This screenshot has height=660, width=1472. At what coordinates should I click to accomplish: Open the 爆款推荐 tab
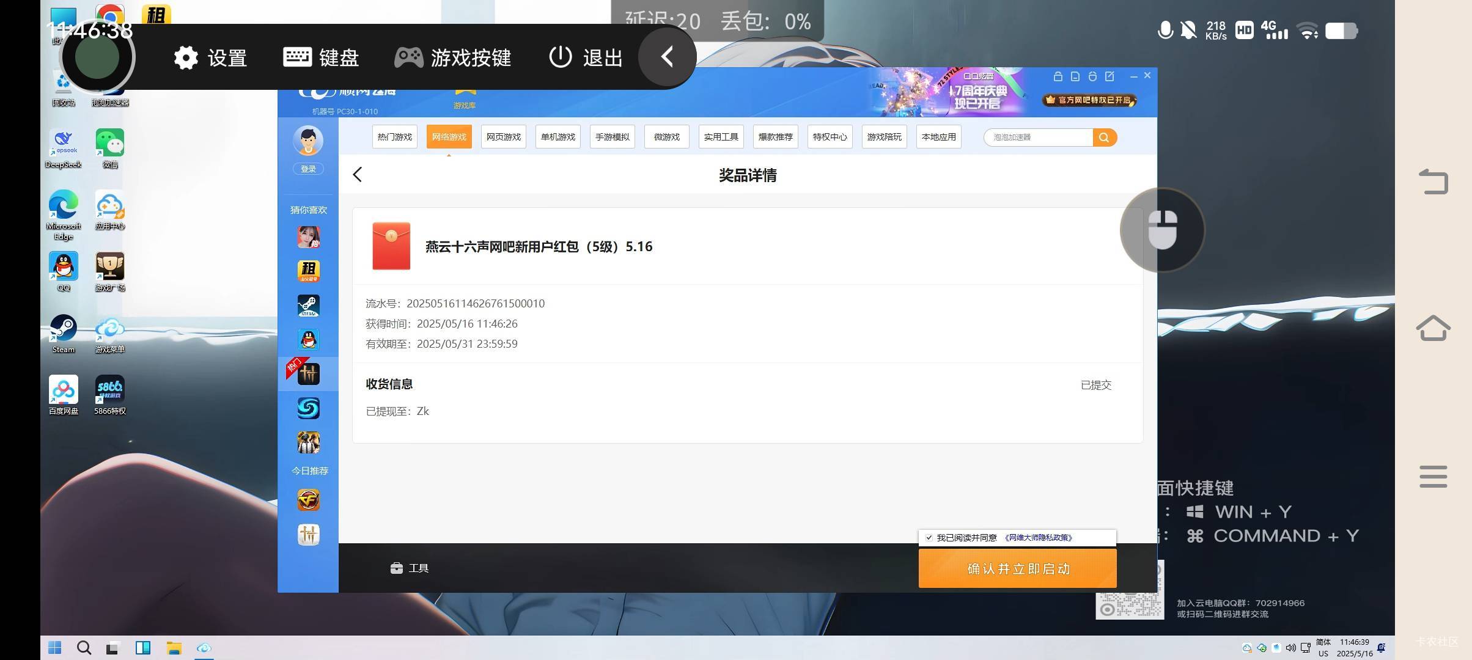775,137
